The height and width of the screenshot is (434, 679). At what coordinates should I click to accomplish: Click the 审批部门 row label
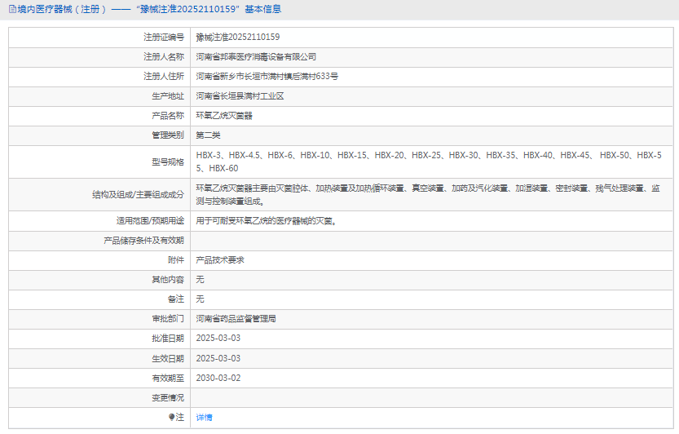[168, 319]
